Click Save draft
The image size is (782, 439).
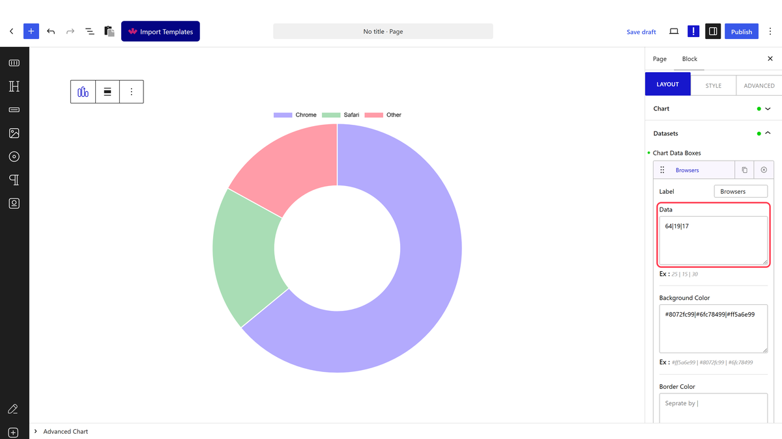tap(641, 32)
